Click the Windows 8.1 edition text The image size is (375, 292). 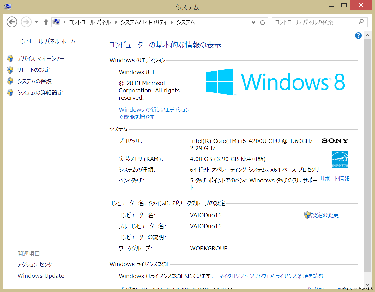[x=136, y=72]
